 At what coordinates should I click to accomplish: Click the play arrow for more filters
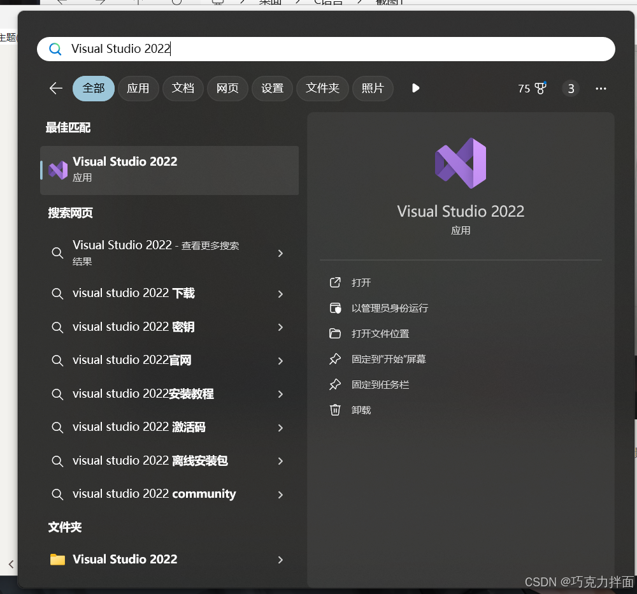click(x=415, y=88)
